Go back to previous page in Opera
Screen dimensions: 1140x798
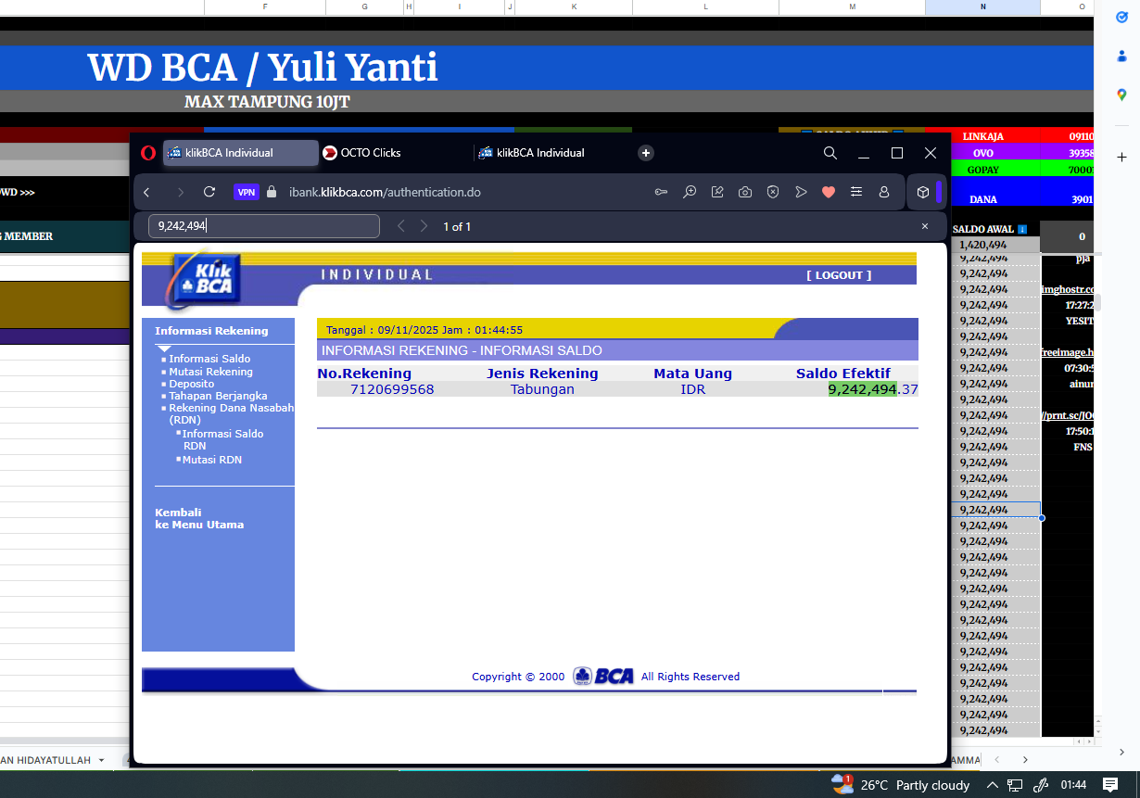[x=146, y=192]
